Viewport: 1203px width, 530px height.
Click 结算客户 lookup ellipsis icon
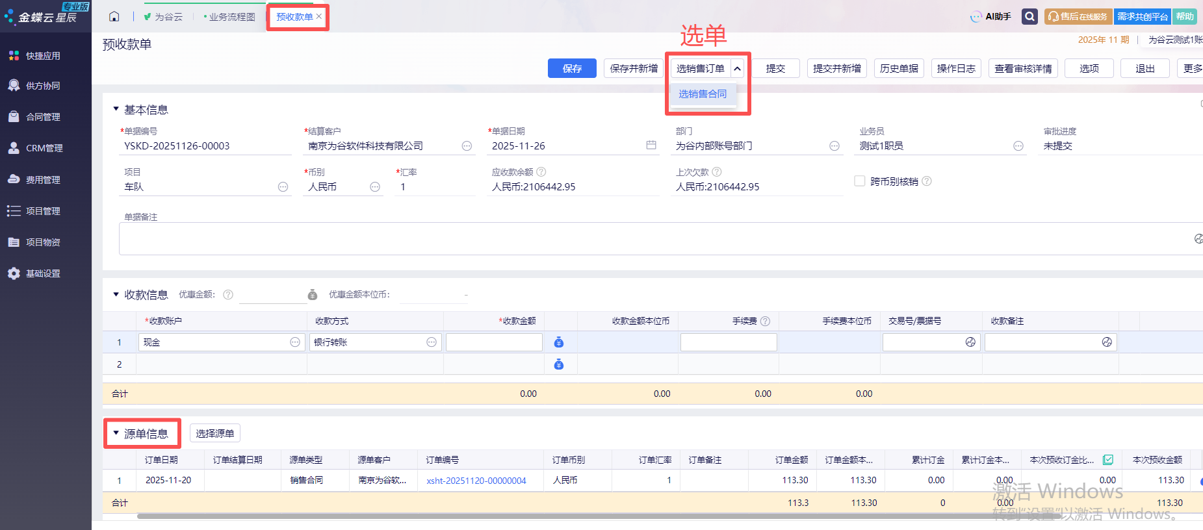(x=467, y=146)
